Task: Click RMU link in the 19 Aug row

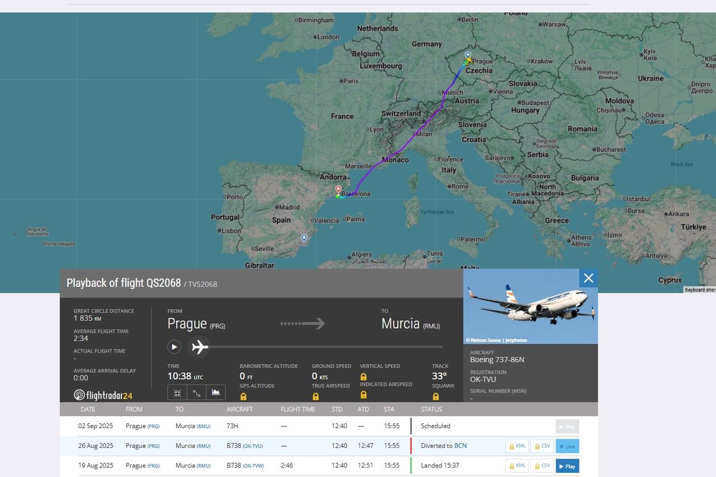Action: tap(203, 466)
